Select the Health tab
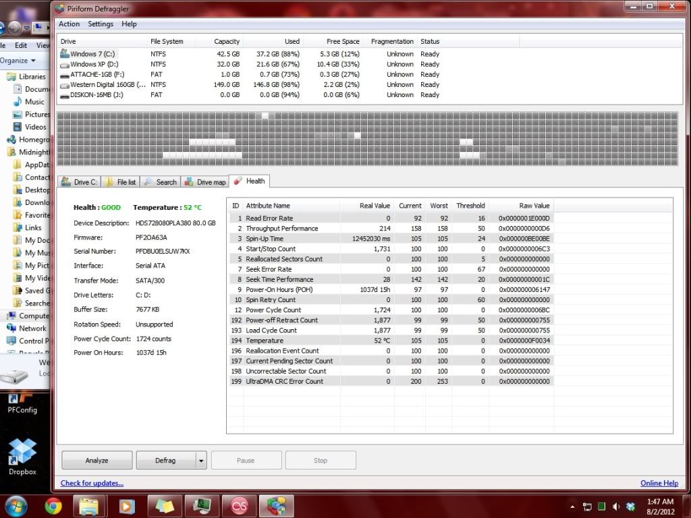This screenshot has height=518, width=691. 250,181
